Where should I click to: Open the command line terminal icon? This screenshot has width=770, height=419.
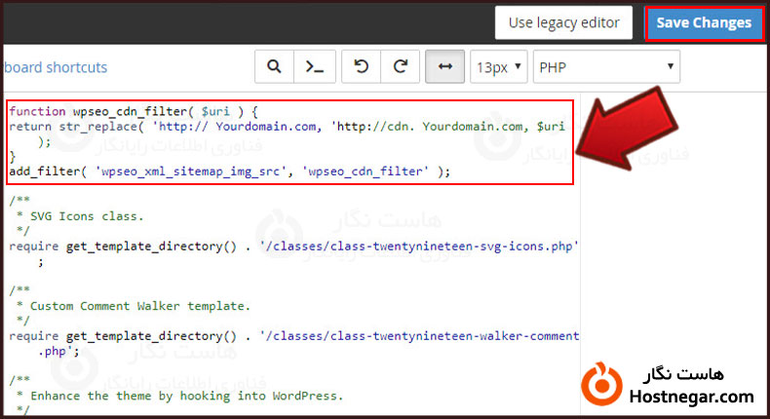314,67
